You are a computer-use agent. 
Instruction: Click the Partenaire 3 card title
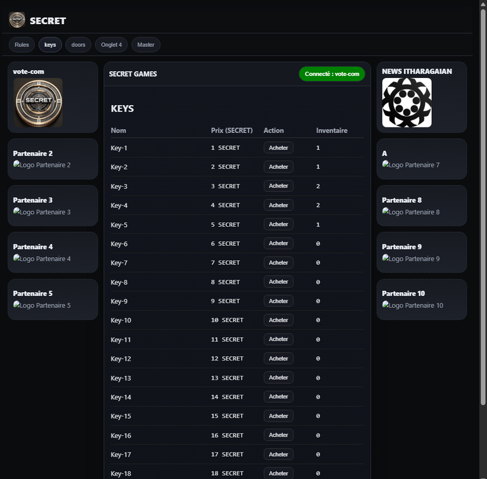click(x=32, y=200)
